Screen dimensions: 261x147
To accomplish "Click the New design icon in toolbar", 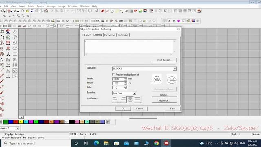I will point(22,11).
